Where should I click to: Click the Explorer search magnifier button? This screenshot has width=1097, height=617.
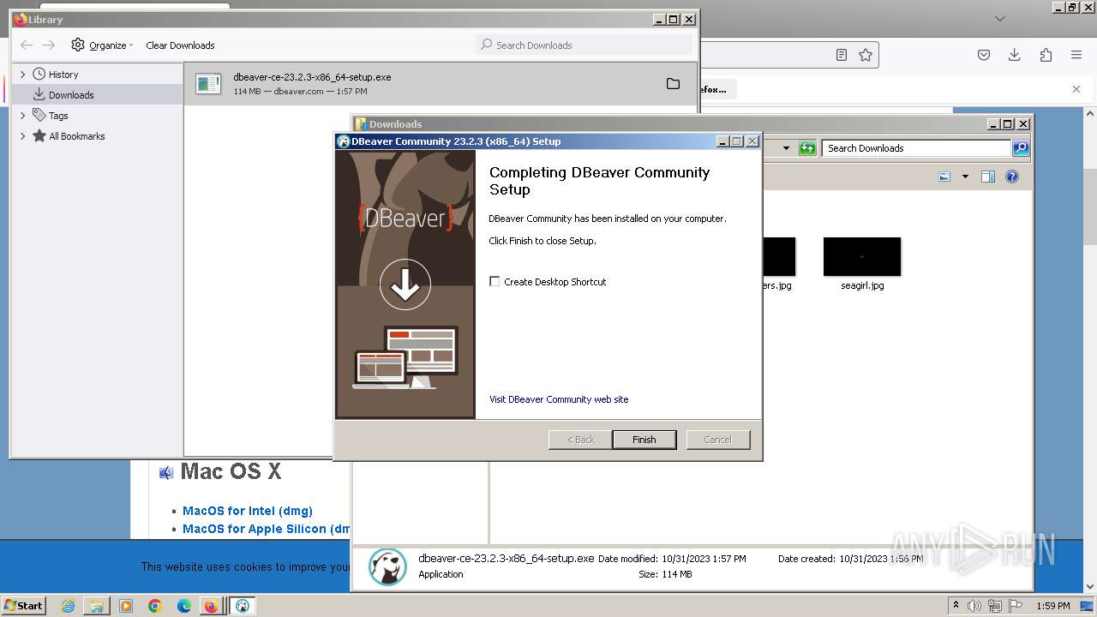(x=1021, y=148)
